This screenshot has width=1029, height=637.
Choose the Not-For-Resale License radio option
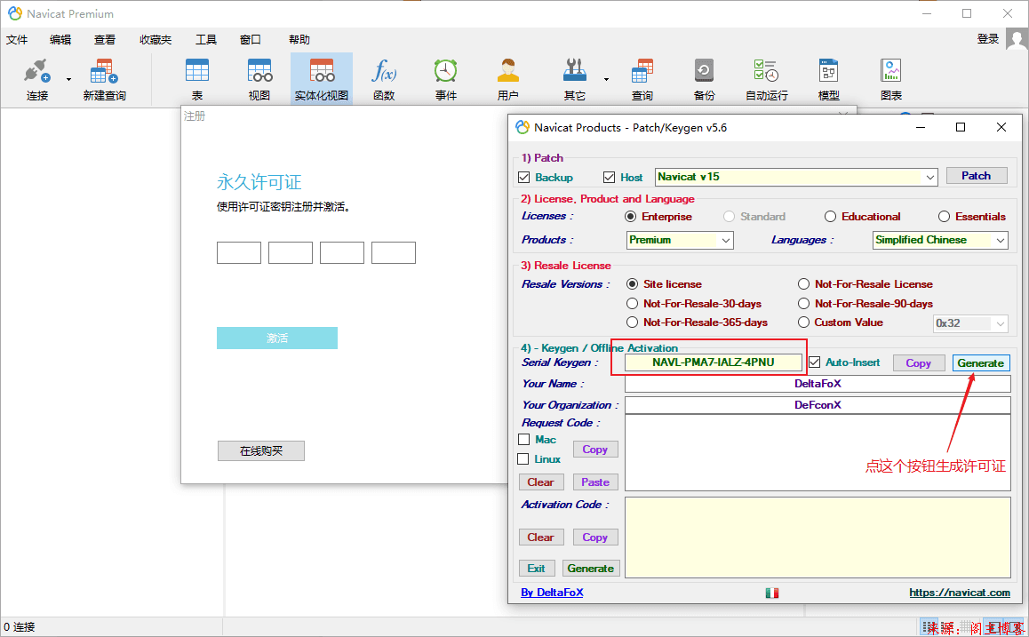coord(803,284)
